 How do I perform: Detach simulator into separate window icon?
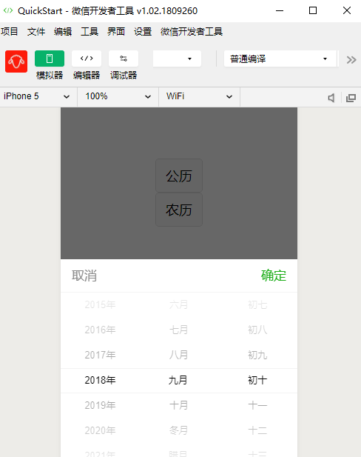(x=351, y=98)
